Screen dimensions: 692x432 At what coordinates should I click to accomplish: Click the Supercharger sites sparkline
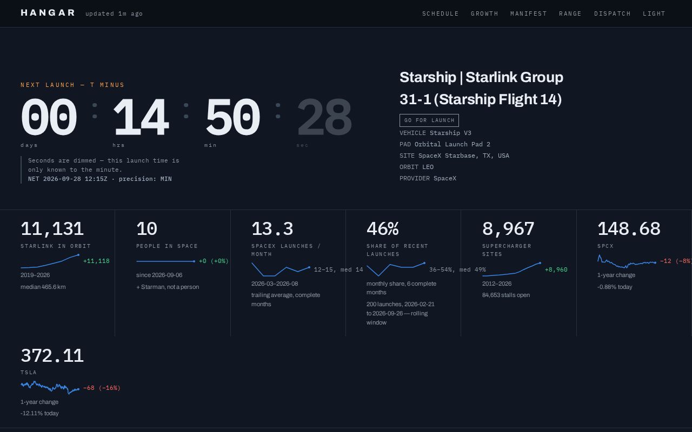point(511,269)
